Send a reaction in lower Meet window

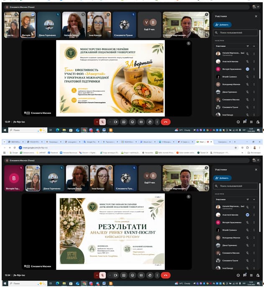133,275
